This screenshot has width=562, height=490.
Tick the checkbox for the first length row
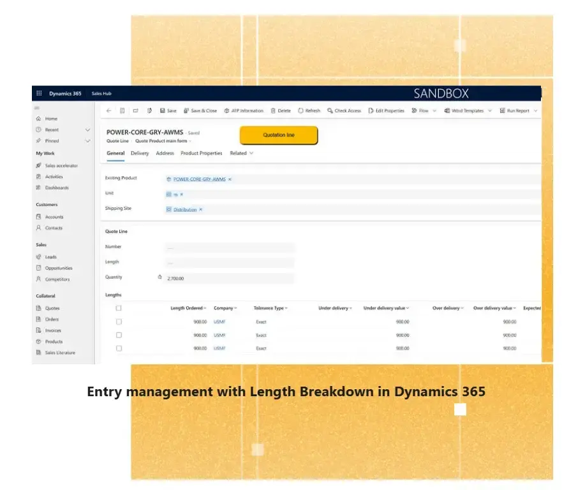tap(119, 322)
